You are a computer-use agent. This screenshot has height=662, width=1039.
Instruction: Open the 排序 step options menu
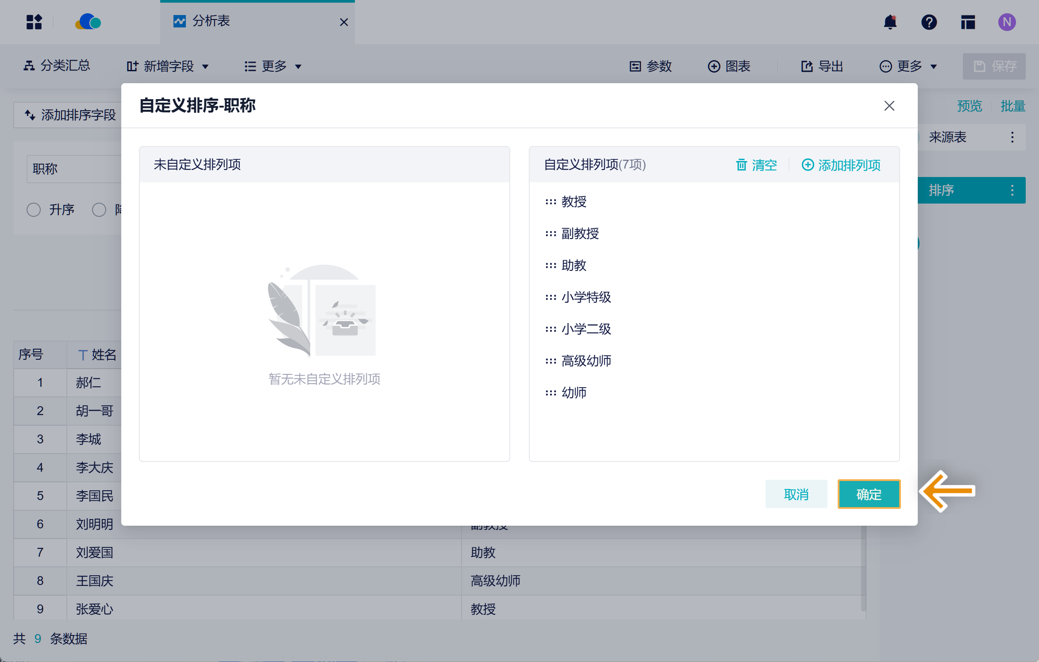click(x=1012, y=190)
